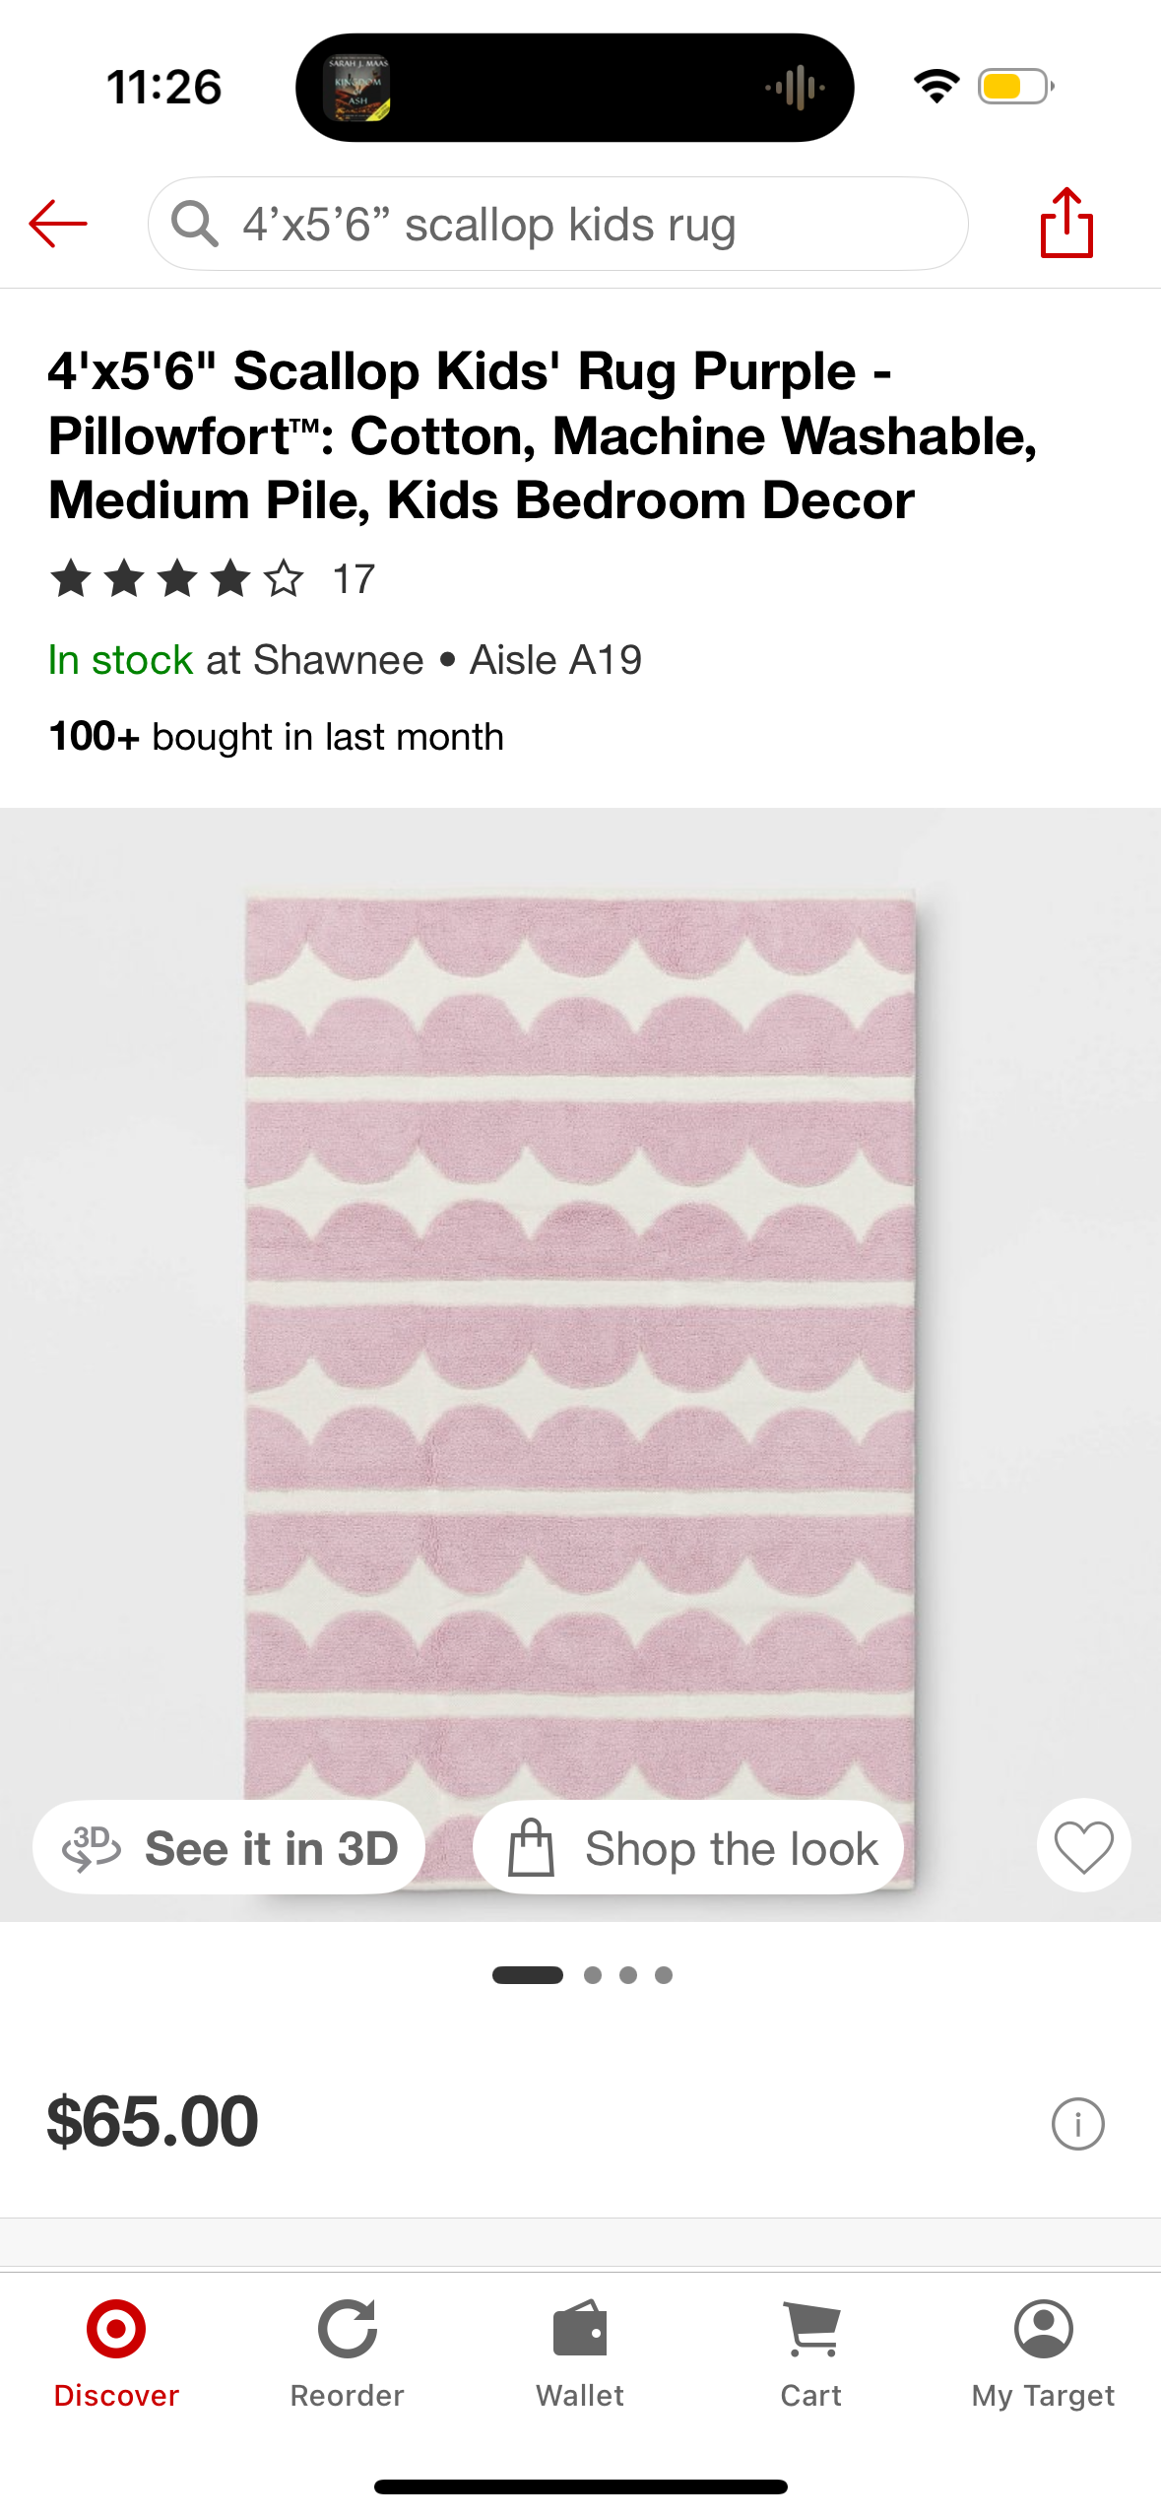The width and height of the screenshot is (1161, 2518).
Task: Tap the red back arrow
Action: (x=58, y=224)
